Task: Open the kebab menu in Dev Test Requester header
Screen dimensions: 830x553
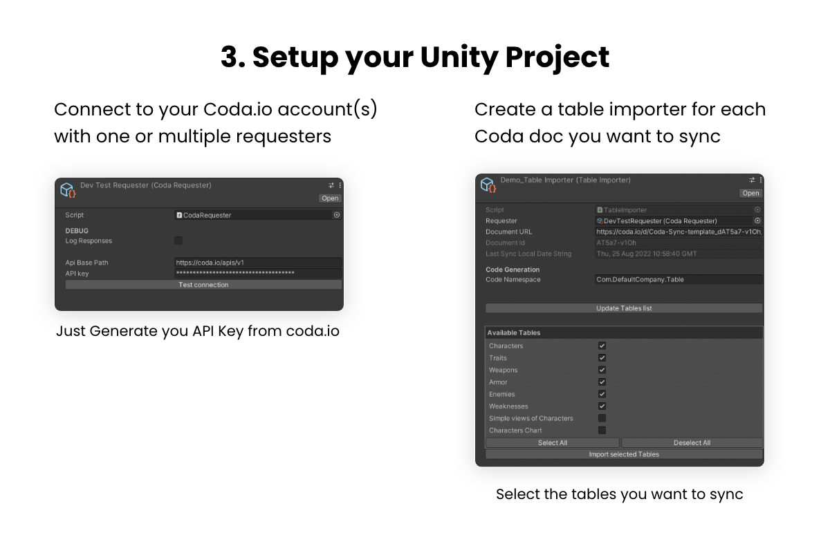Action: [340, 185]
